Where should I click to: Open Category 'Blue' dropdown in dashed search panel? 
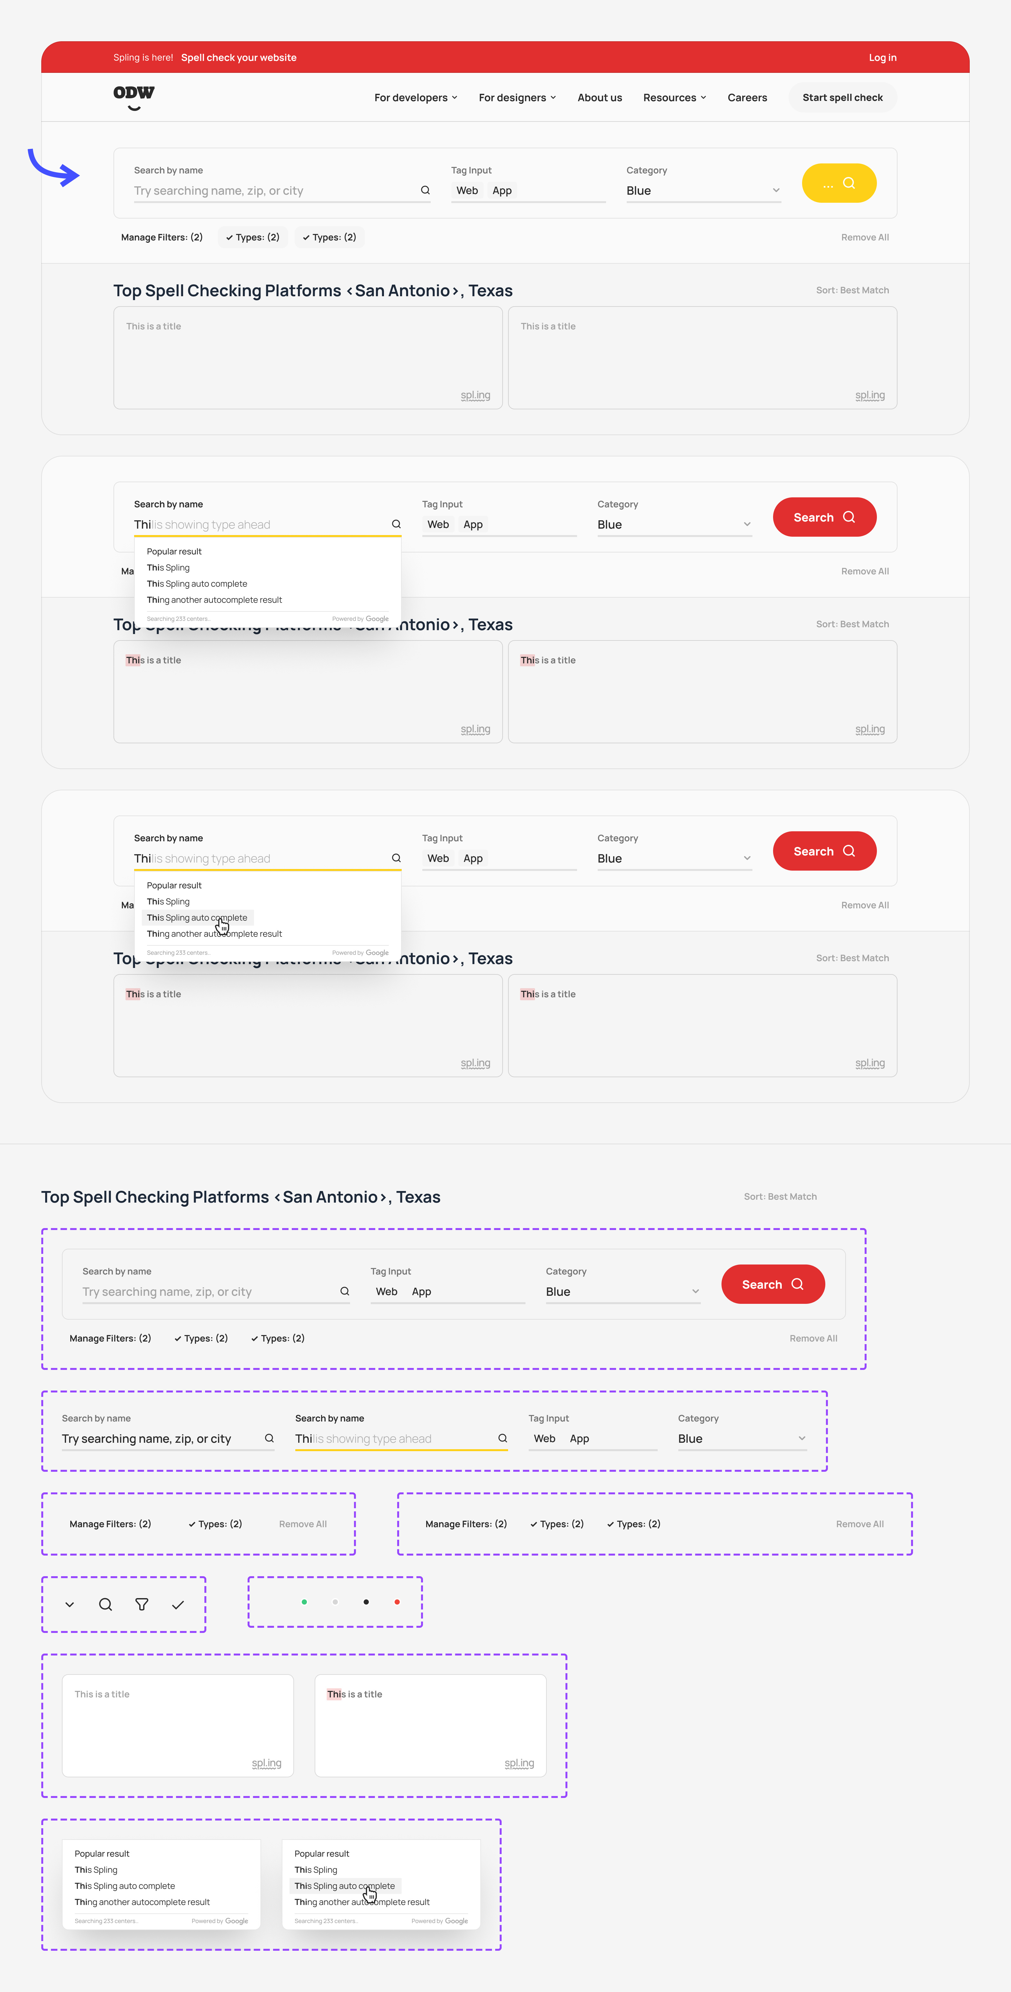[623, 1292]
